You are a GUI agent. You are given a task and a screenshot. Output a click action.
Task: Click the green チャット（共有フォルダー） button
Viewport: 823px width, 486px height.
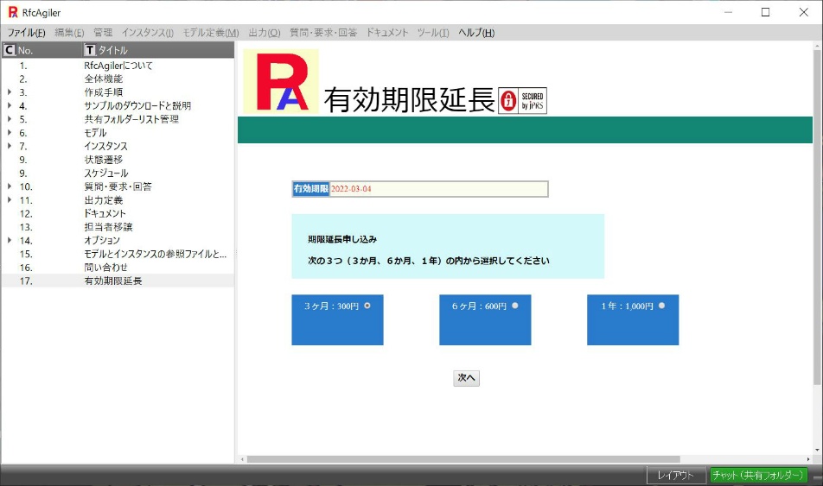point(758,475)
